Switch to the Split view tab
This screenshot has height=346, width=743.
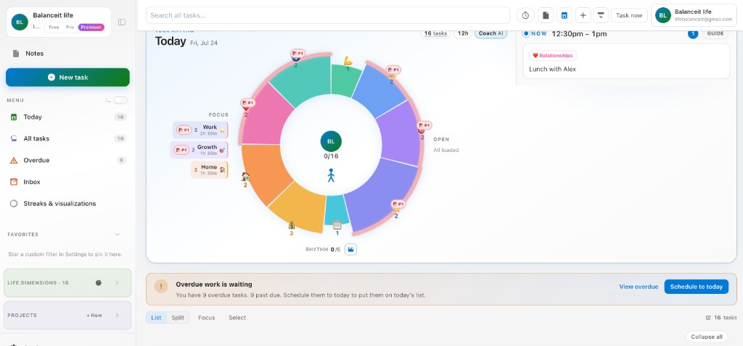pos(178,318)
